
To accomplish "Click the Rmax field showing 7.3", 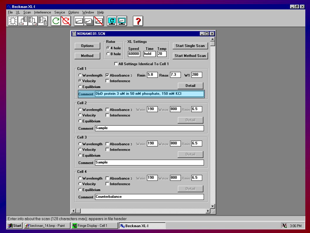I will (x=175, y=75).
